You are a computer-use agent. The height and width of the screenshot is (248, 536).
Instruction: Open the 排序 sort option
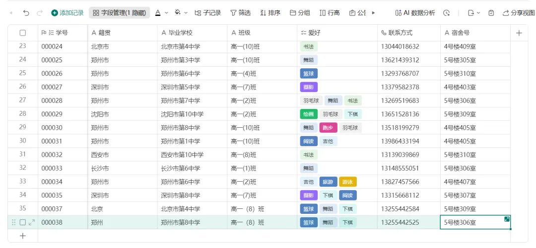click(270, 13)
